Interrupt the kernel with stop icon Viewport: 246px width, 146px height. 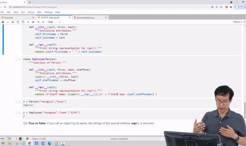click(33, 22)
